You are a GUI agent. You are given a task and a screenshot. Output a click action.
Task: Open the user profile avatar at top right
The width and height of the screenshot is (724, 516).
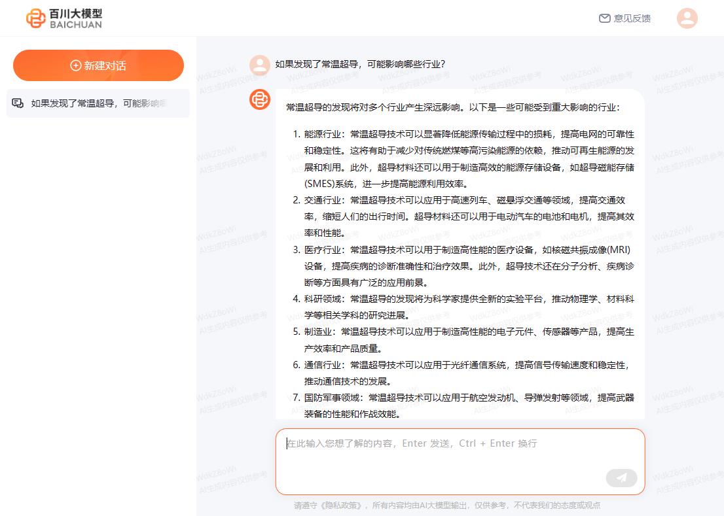(x=687, y=18)
